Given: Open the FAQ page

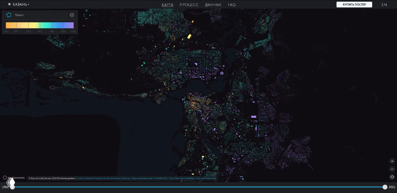Looking at the screenshot, I should pos(232,5).
